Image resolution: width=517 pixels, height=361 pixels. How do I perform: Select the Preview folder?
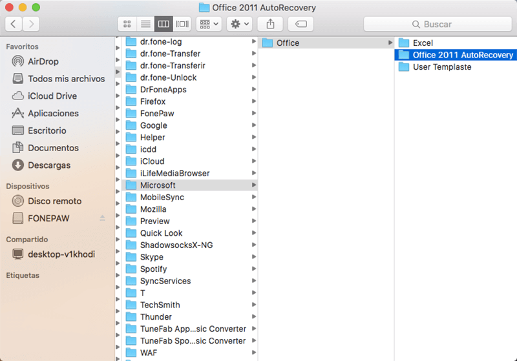point(189,221)
